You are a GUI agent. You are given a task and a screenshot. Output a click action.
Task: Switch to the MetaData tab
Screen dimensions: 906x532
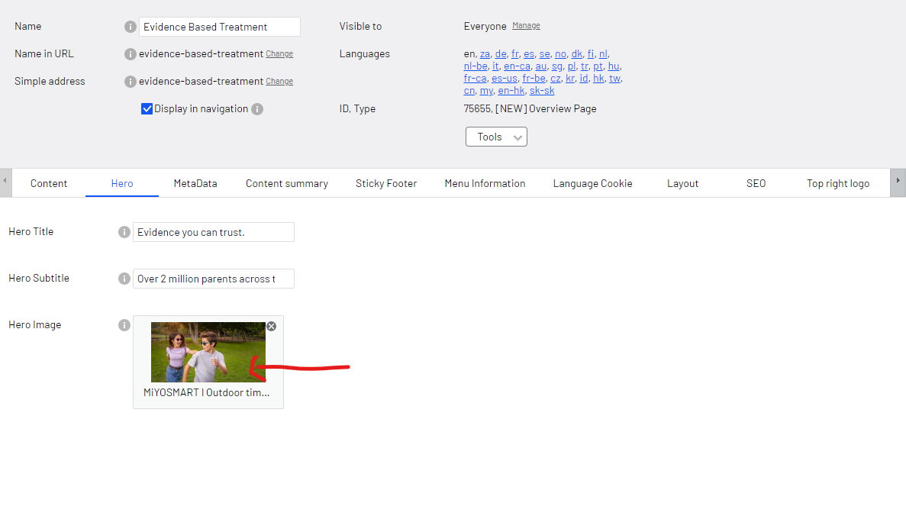point(195,183)
